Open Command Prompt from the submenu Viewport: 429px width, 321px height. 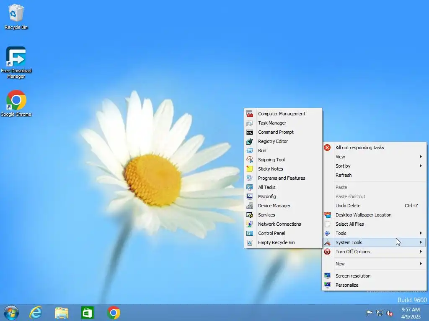click(283, 132)
